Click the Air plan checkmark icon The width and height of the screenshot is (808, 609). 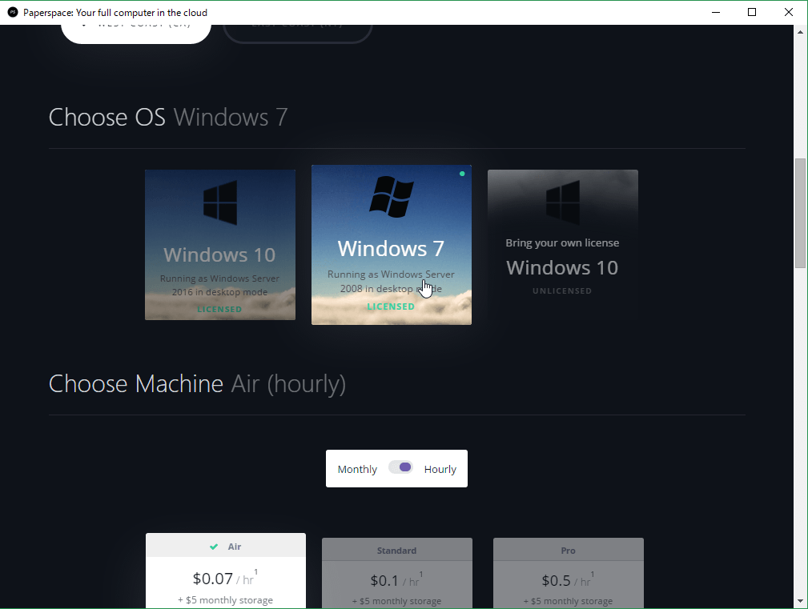pos(214,547)
